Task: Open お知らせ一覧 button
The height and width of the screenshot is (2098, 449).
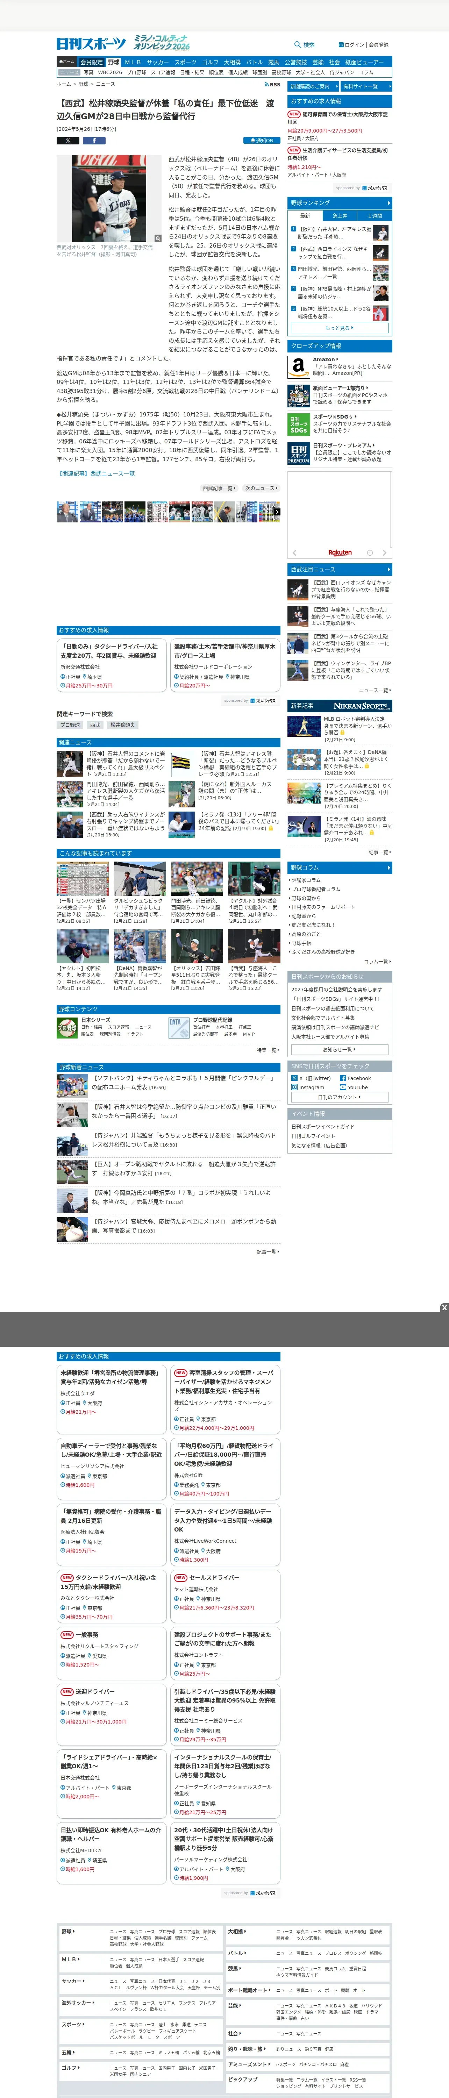Action: click(x=340, y=1050)
